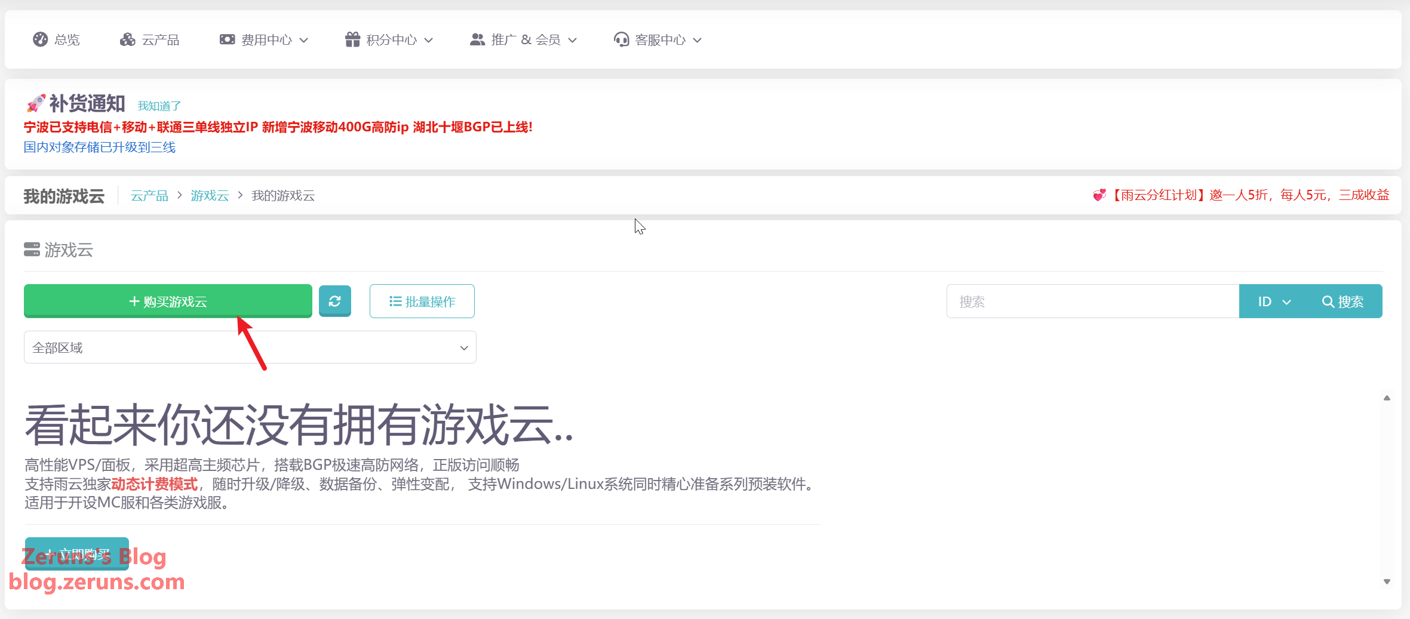The width and height of the screenshot is (1410, 619).
Task: Click the 批量操作 button
Action: 422,301
